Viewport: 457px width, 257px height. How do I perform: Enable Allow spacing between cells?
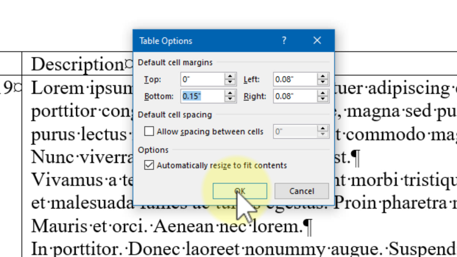pyautogui.click(x=149, y=131)
